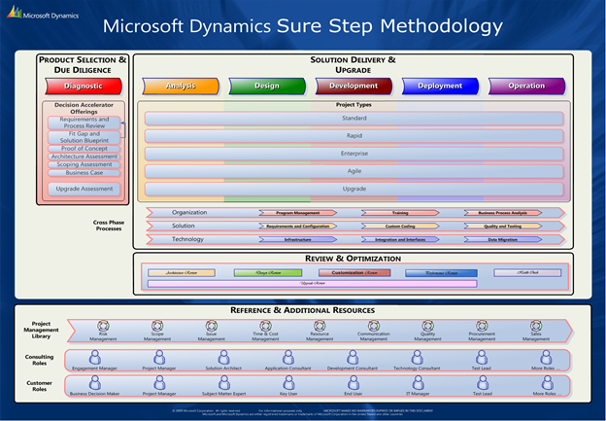
Task: Open the Requirements and Configuration arrow
Action: tap(298, 226)
